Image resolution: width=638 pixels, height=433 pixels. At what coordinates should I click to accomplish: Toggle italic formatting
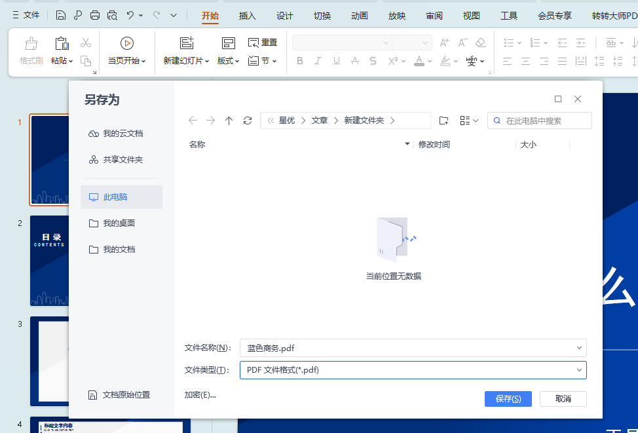click(x=318, y=61)
